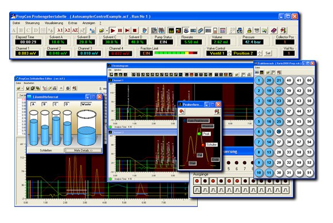The height and width of the screenshot is (223, 333).
Task: Click the green Analysis Time indicator in Channel 1
Action: coord(110,127)
